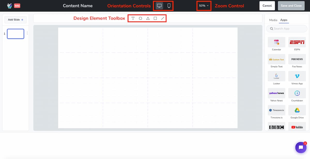Select the slide 1 thumbnail

tap(16, 34)
